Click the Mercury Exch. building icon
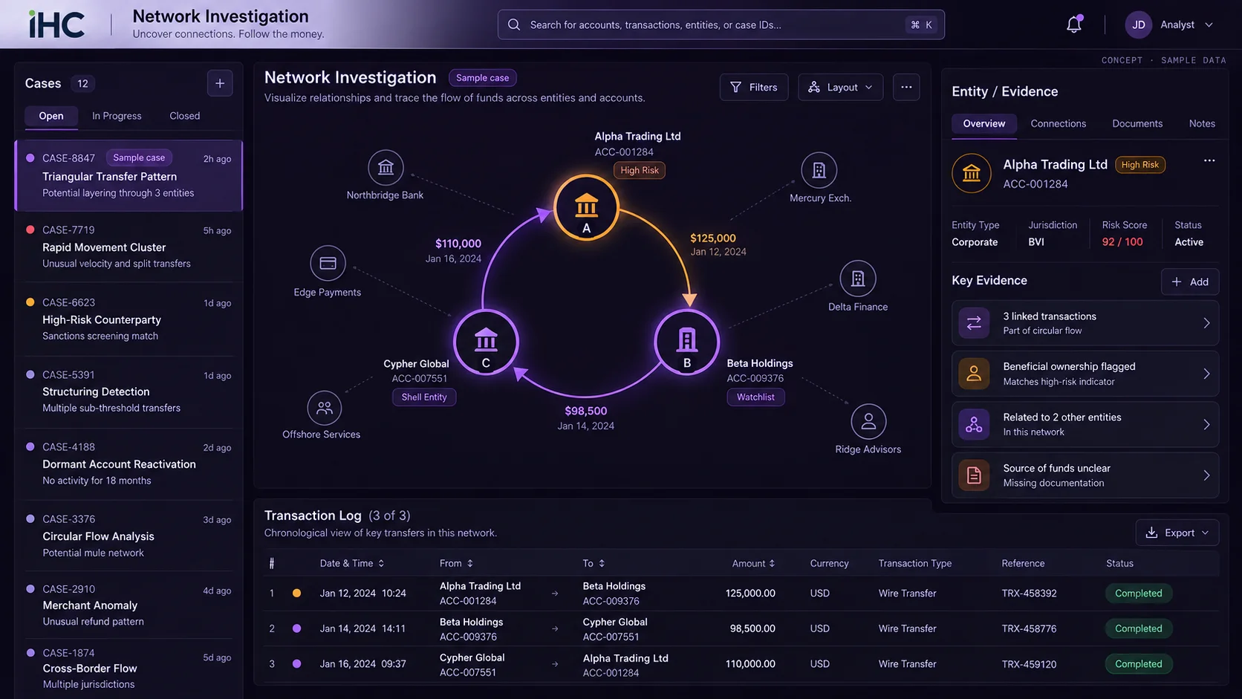This screenshot has height=699, width=1242. tap(819, 170)
